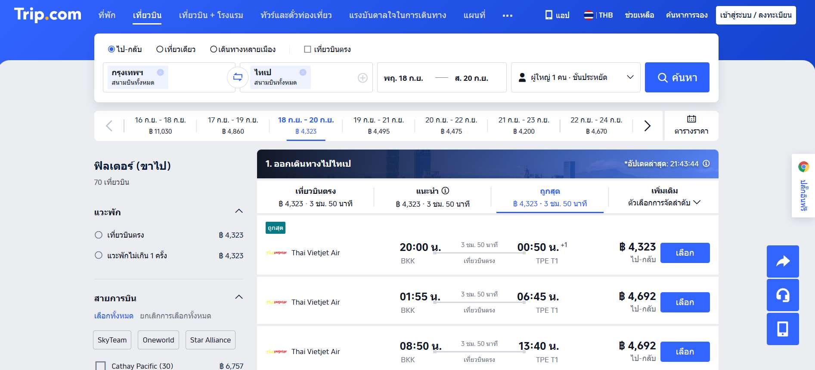Click the swap origin and destination icon
815x370 pixels.
[238, 77]
